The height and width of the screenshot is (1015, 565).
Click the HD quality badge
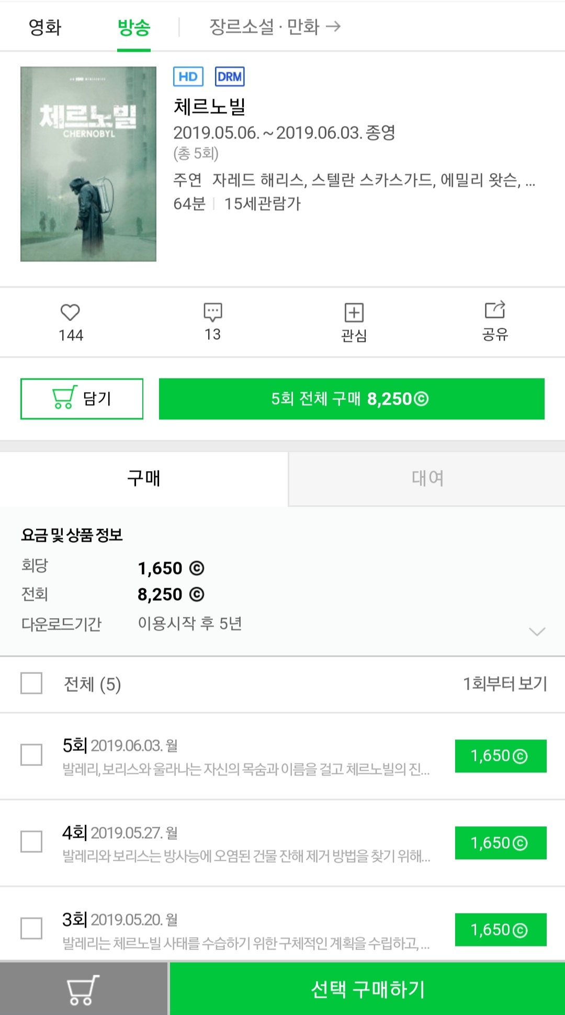188,77
